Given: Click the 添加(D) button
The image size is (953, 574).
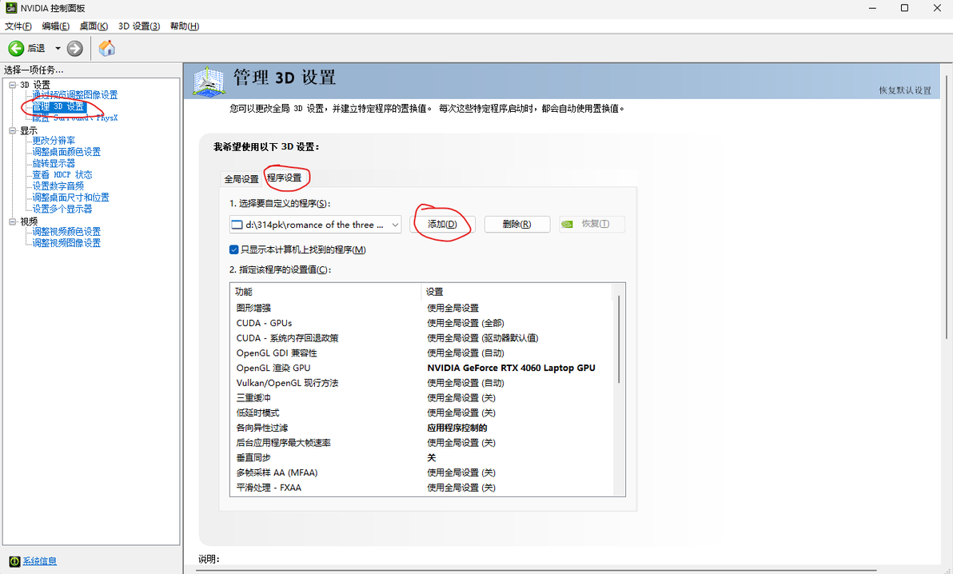Looking at the screenshot, I should pos(442,224).
